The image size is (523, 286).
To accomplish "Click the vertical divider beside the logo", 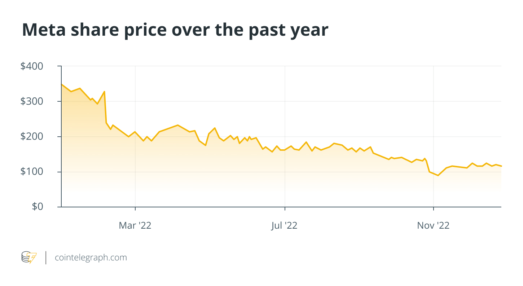I will (x=46, y=258).
